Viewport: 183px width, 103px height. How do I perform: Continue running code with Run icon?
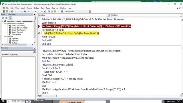35,11
